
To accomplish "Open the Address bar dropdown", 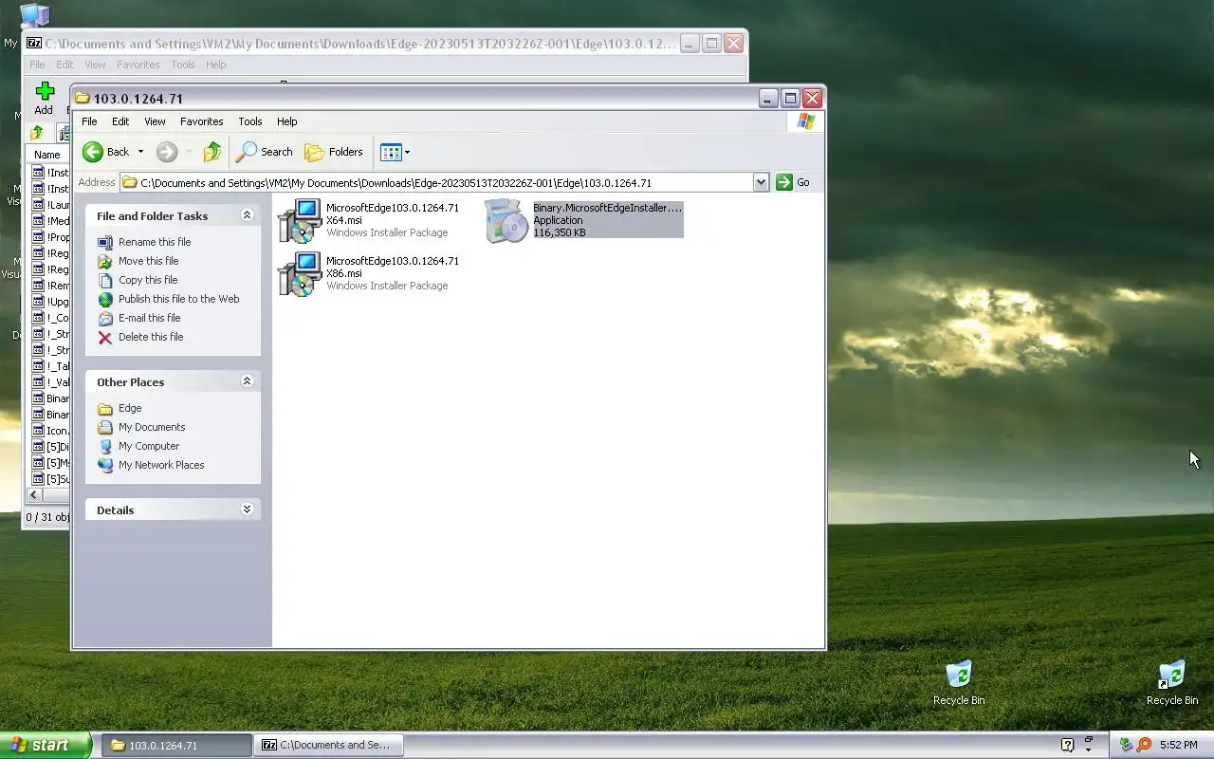I will tap(761, 182).
